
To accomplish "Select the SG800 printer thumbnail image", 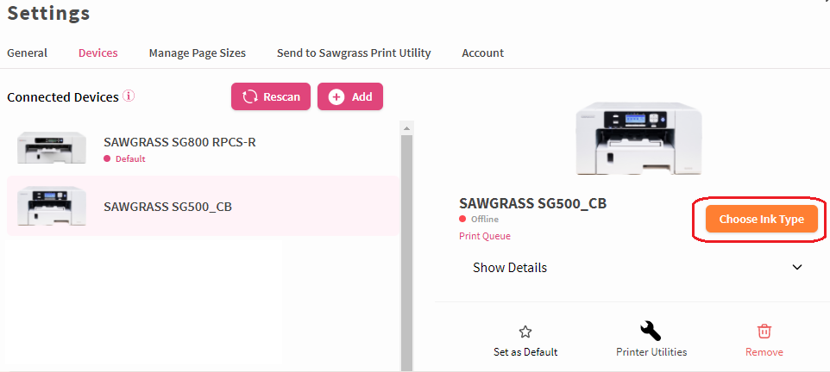I will (x=52, y=147).
